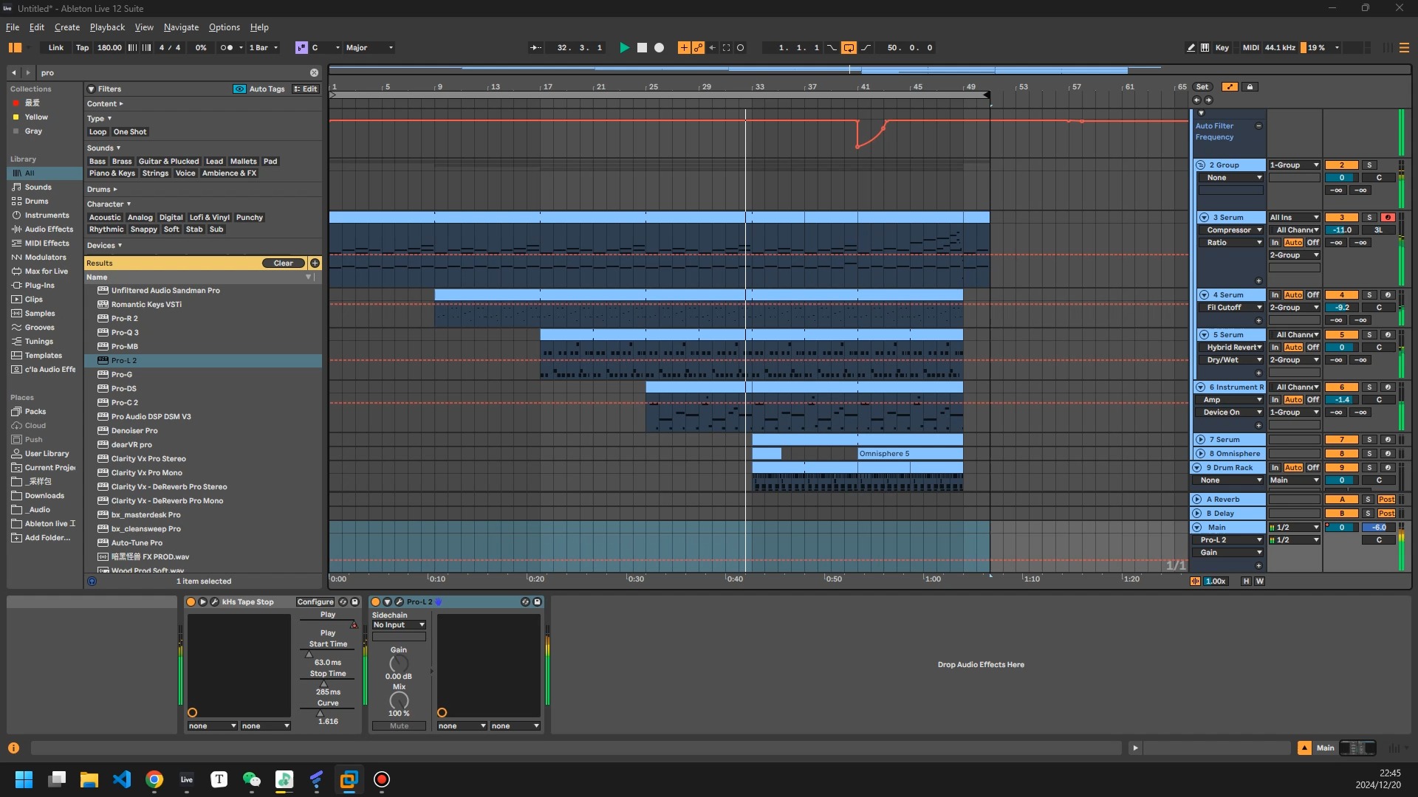Toggle the metronome in control bar

pos(227,47)
